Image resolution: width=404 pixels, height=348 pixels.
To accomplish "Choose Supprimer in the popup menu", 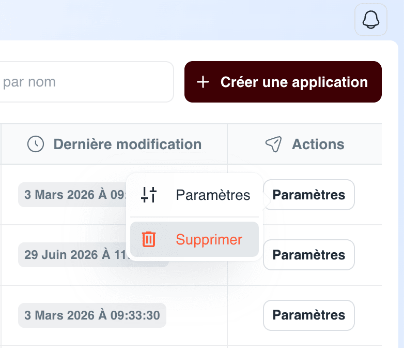I will [x=194, y=239].
